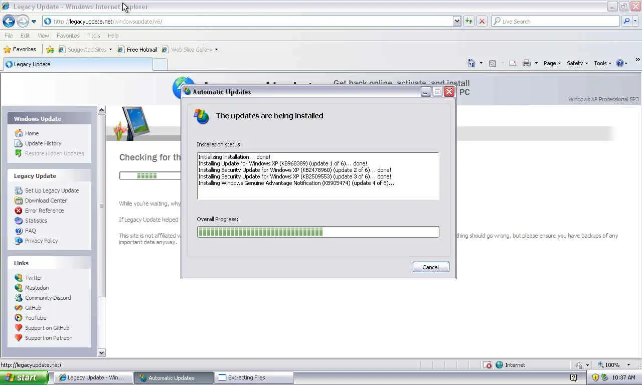Viewport: 642px width, 385px height.
Task: Click the Home icon in command bar
Action: tap(471, 63)
